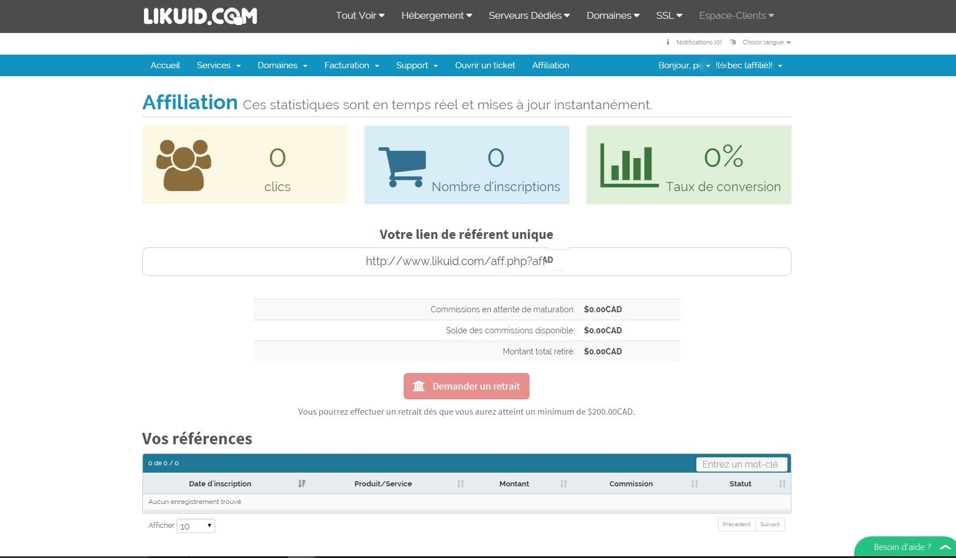This screenshot has width=956, height=558.
Task: Click the green bar chart icon
Action: (x=629, y=165)
